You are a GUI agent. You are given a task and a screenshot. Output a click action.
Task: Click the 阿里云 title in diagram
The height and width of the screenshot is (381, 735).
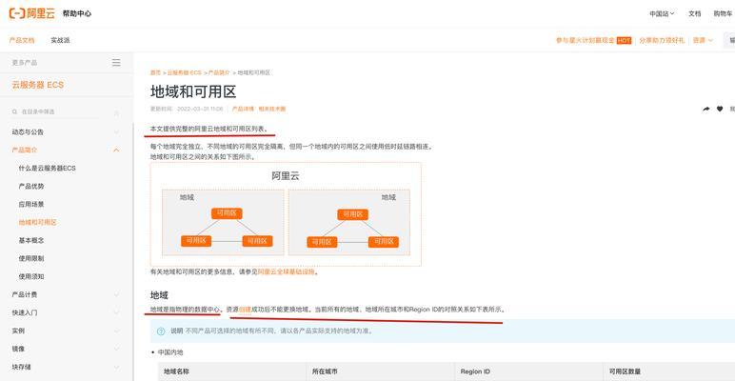pos(286,176)
